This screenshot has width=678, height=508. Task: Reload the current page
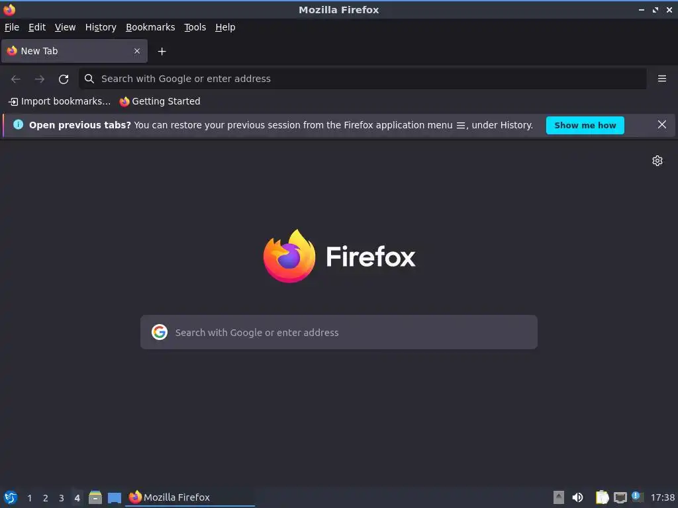click(x=64, y=79)
